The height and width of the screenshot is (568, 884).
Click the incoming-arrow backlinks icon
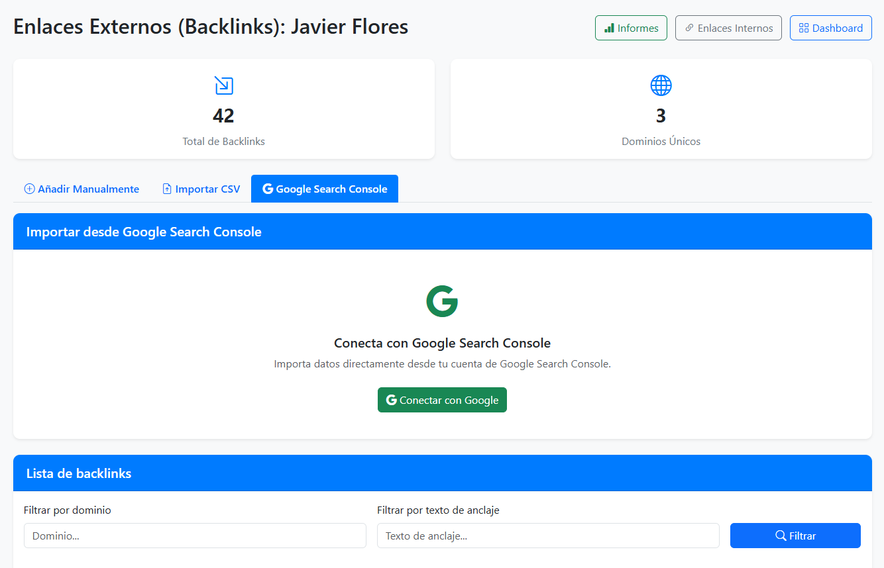[224, 85]
